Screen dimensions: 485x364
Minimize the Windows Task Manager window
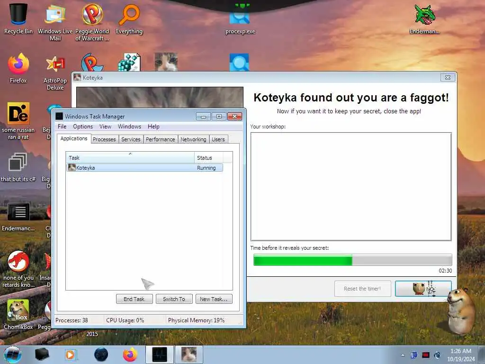click(203, 117)
